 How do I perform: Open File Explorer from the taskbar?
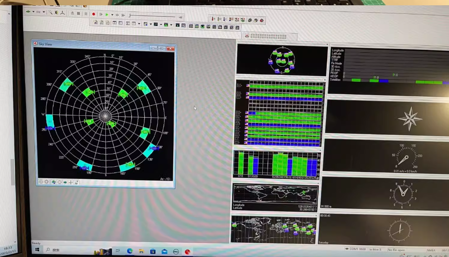pos(141,251)
